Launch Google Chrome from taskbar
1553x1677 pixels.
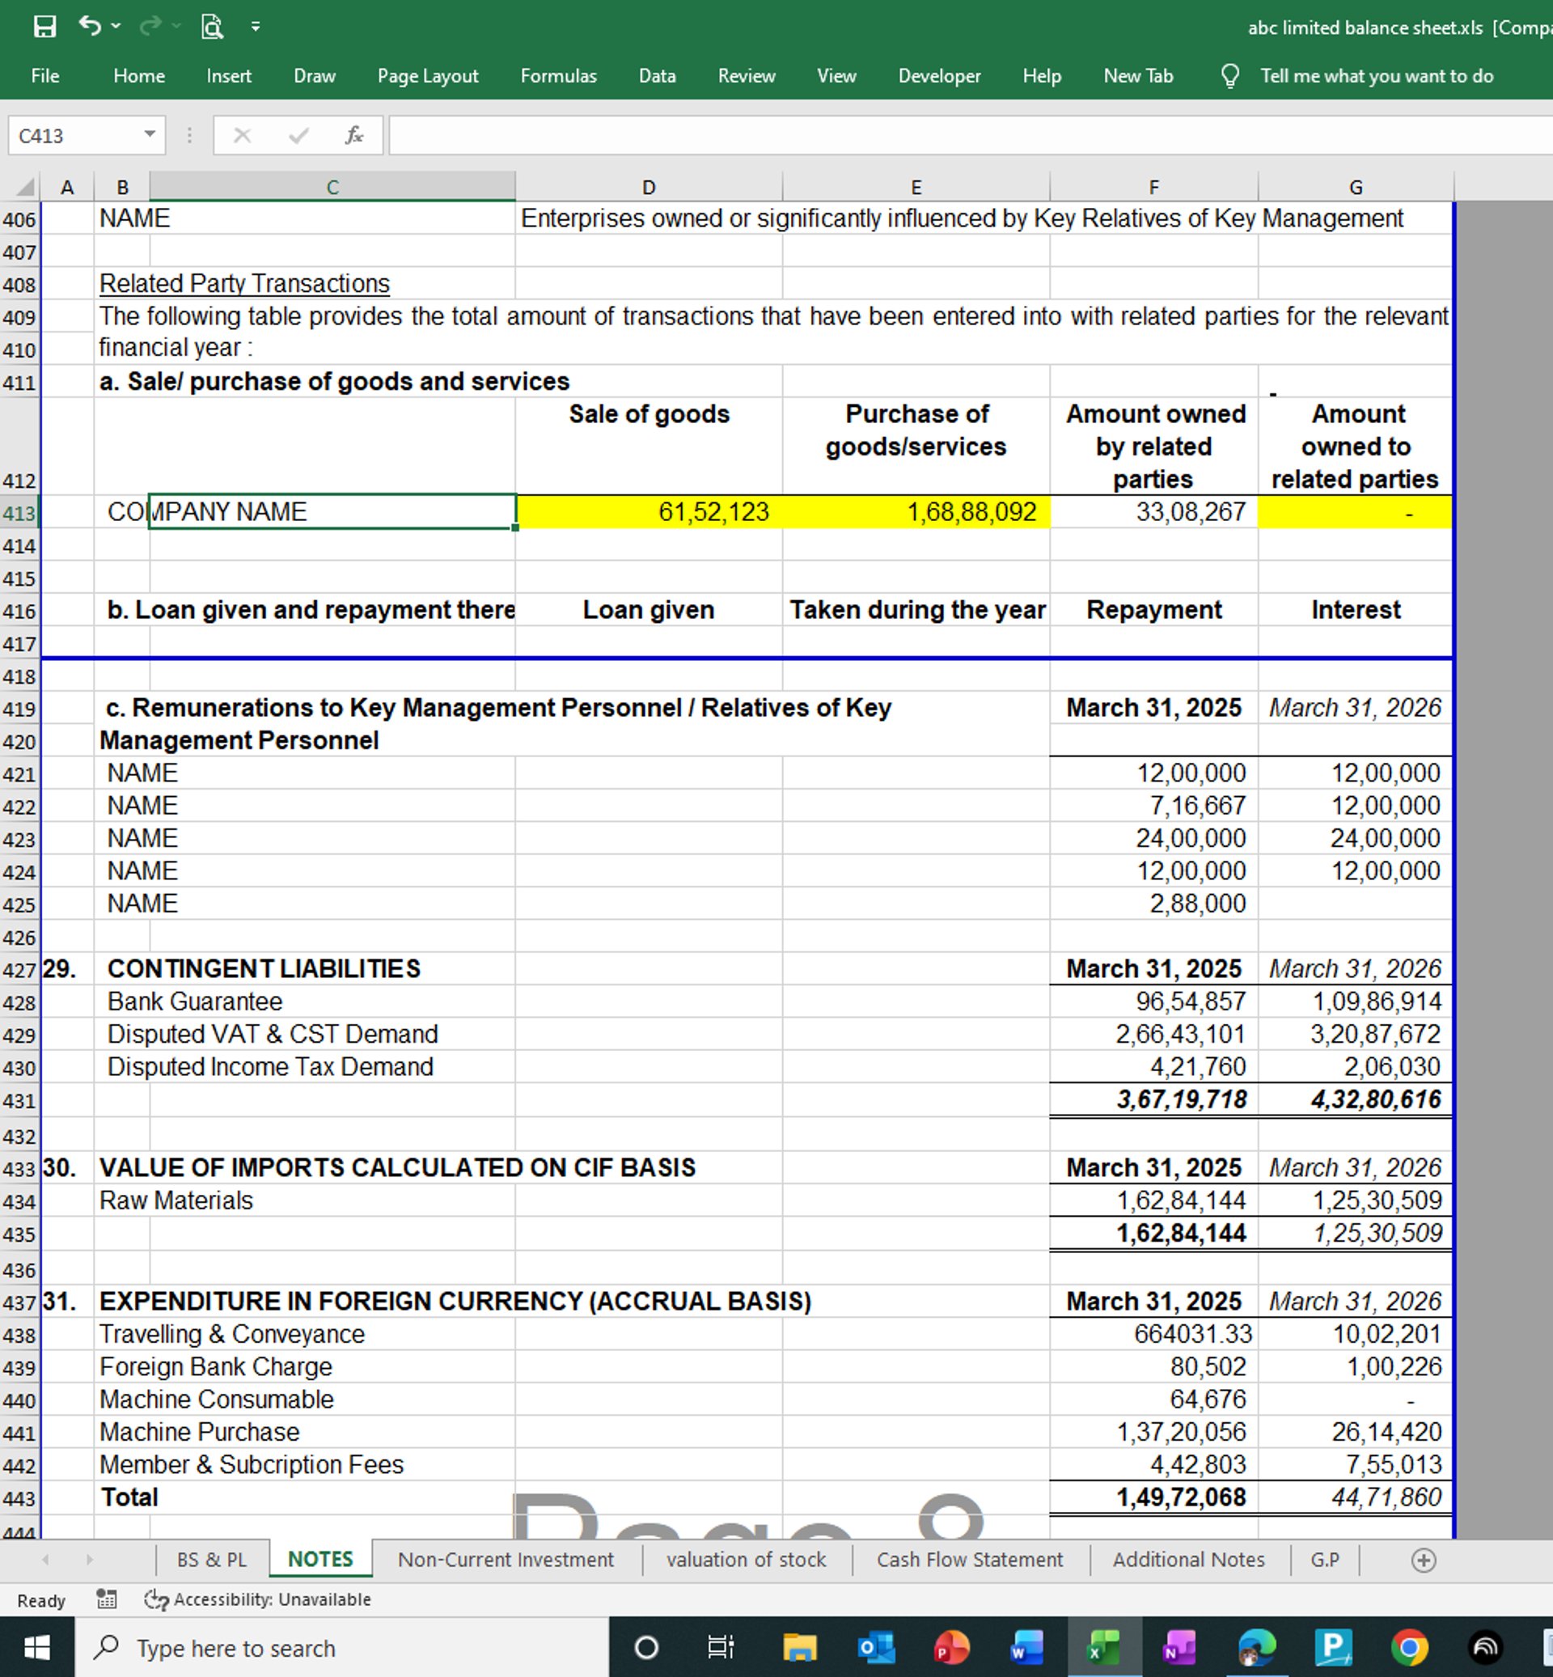[1409, 1648]
